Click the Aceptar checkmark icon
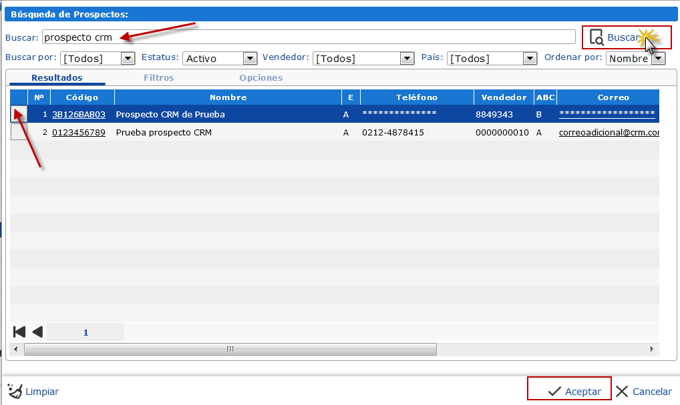680x405 pixels. pyautogui.click(x=554, y=392)
